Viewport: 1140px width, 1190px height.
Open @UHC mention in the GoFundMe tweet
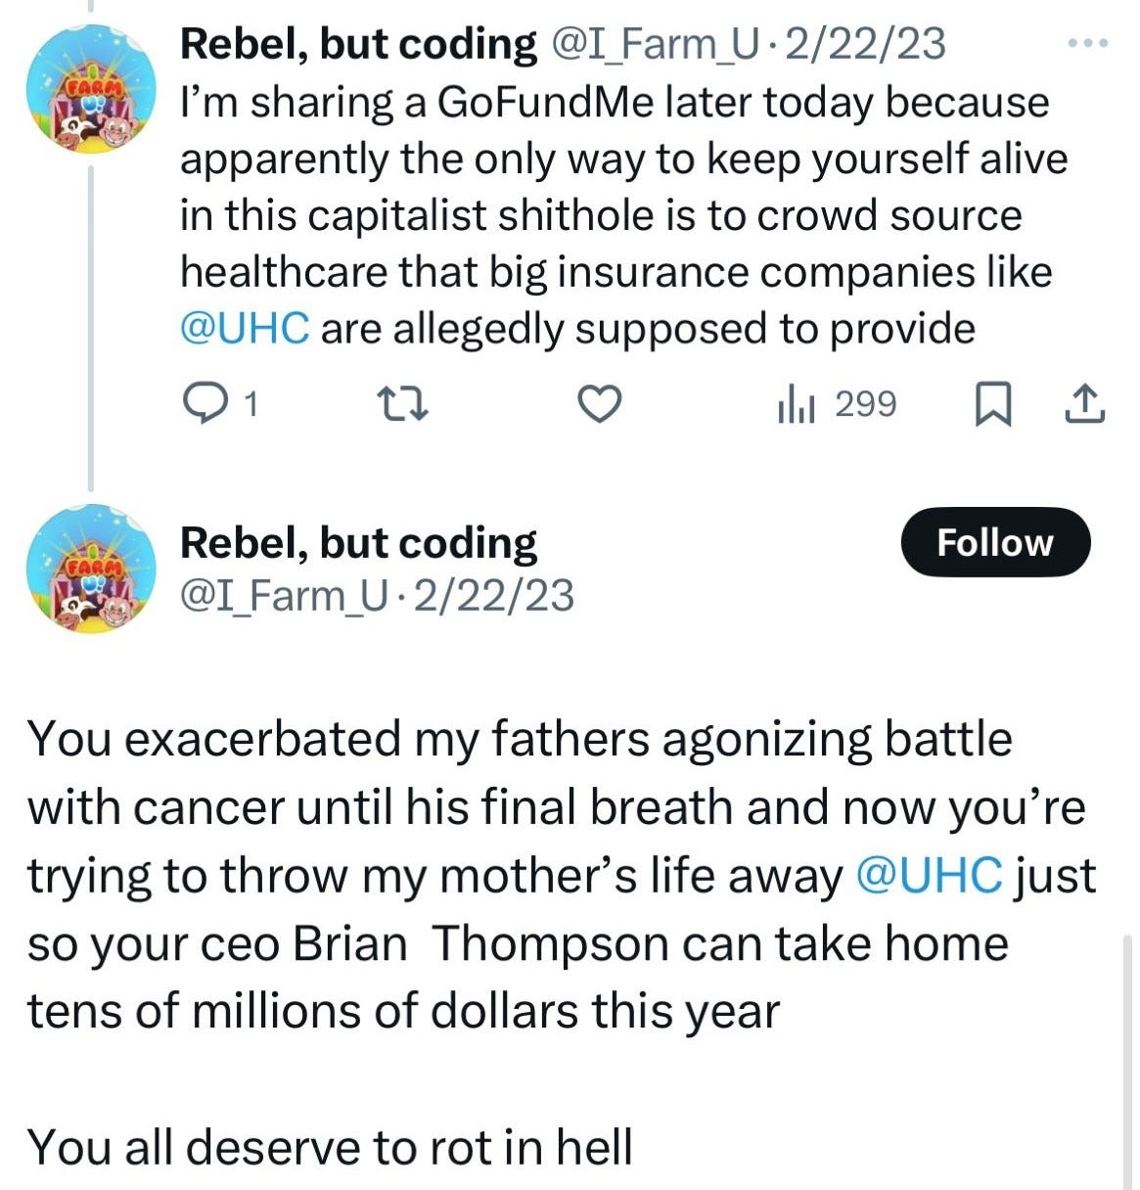(x=245, y=329)
